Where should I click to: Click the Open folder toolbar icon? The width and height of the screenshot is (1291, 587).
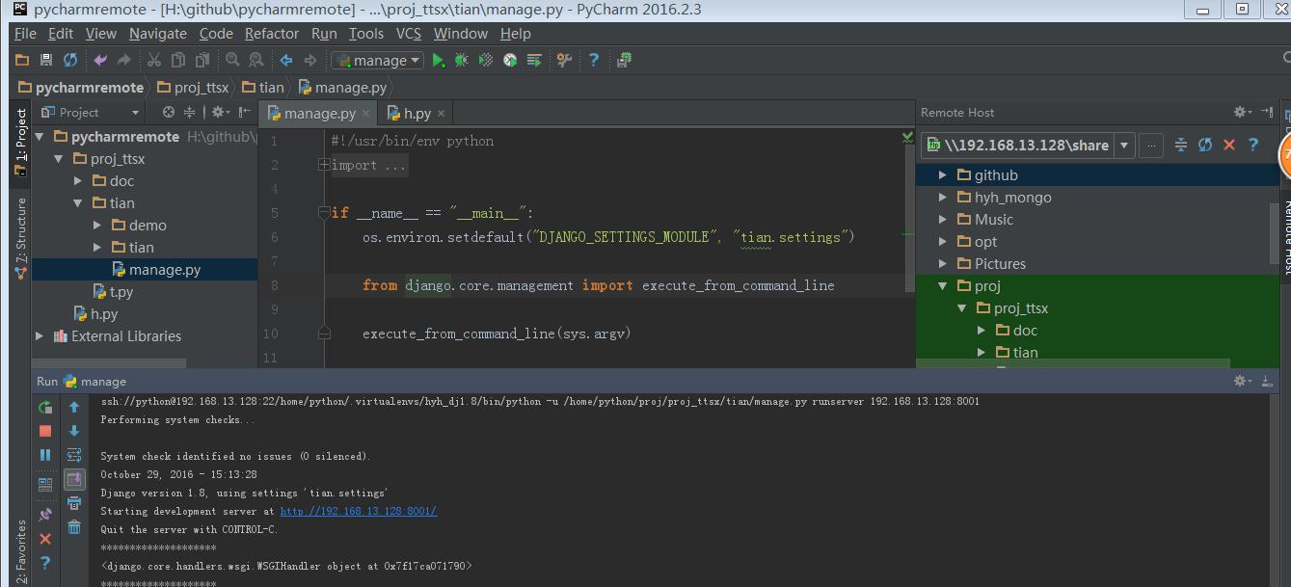click(22, 60)
